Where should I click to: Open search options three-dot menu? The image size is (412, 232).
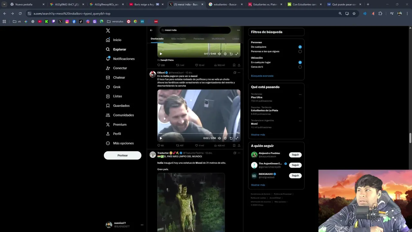(239, 30)
